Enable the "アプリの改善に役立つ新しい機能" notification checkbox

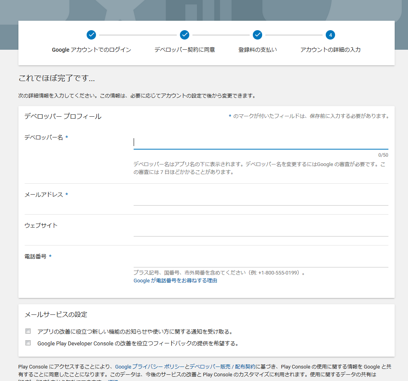tap(28, 331)
